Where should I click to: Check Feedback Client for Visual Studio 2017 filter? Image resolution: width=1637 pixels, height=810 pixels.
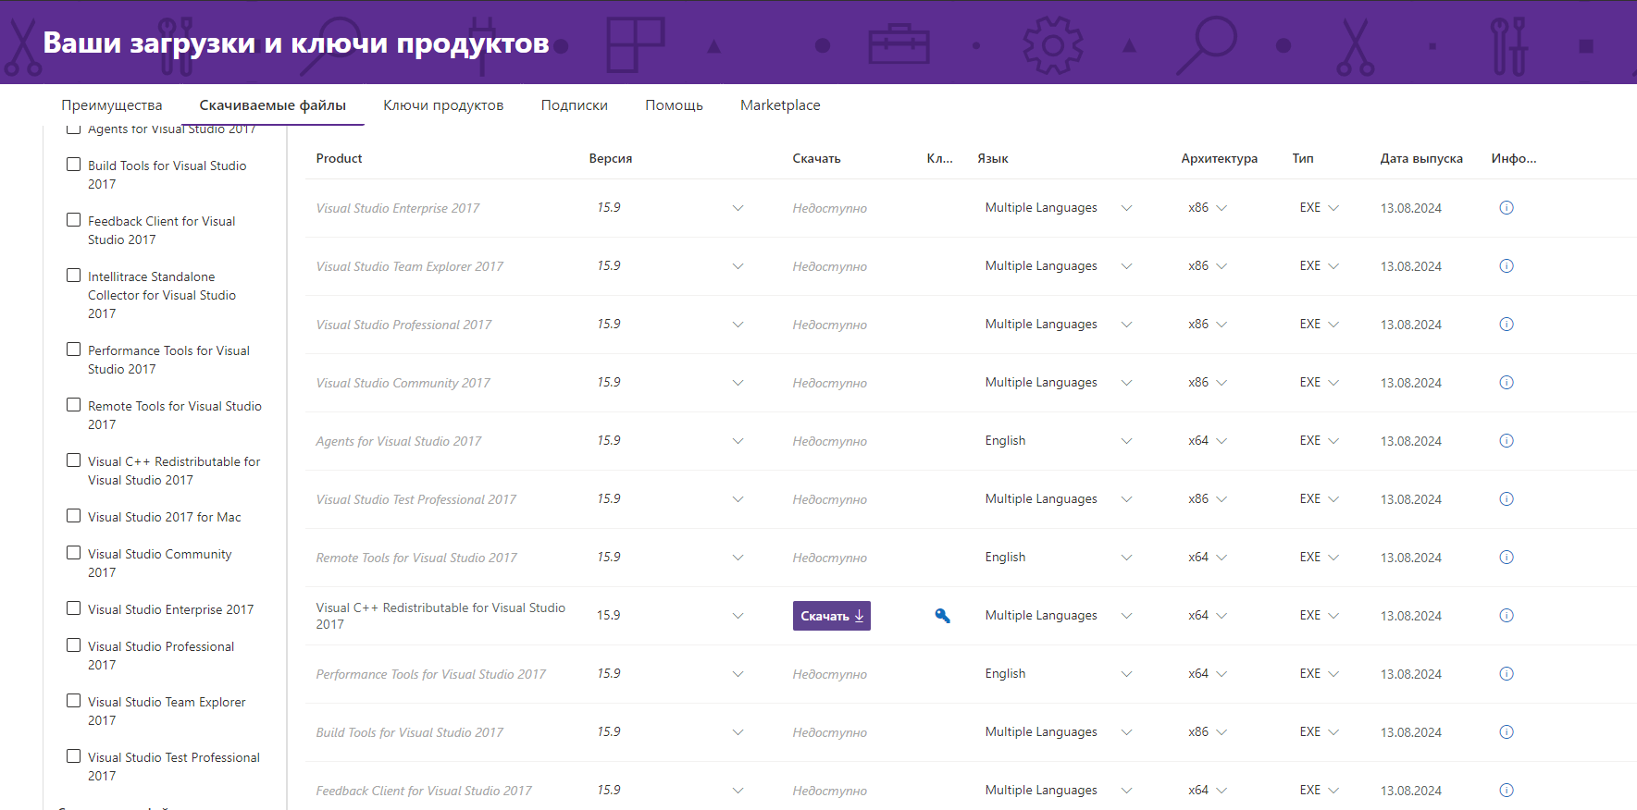73,220
